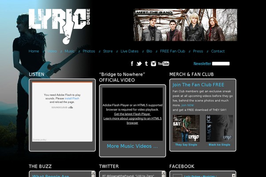The image size is (266, 177).
Task: Click the Newsletter label
Action: 202,64
